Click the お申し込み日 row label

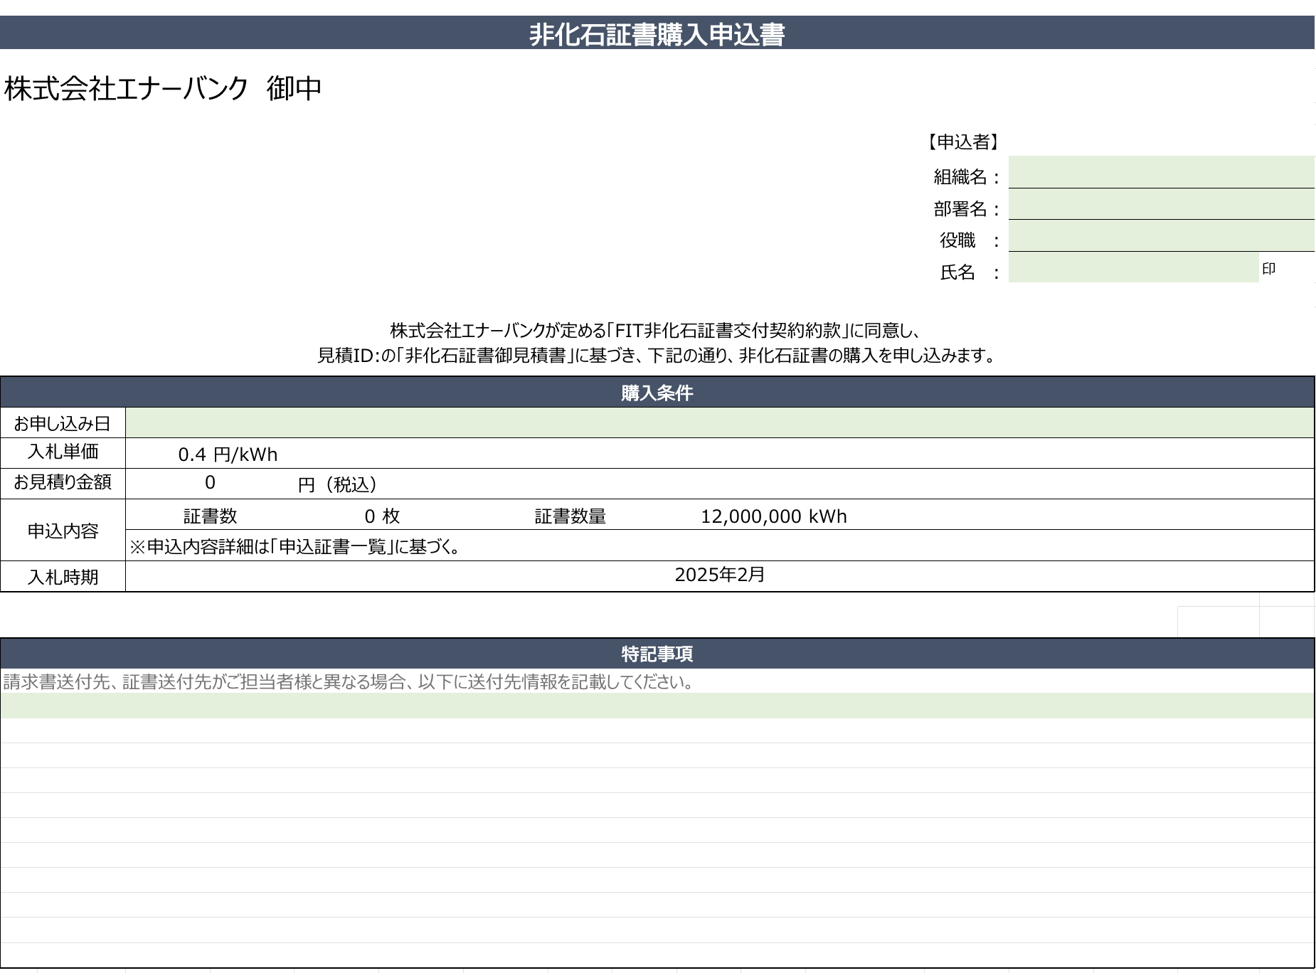[x=63, y=424]
